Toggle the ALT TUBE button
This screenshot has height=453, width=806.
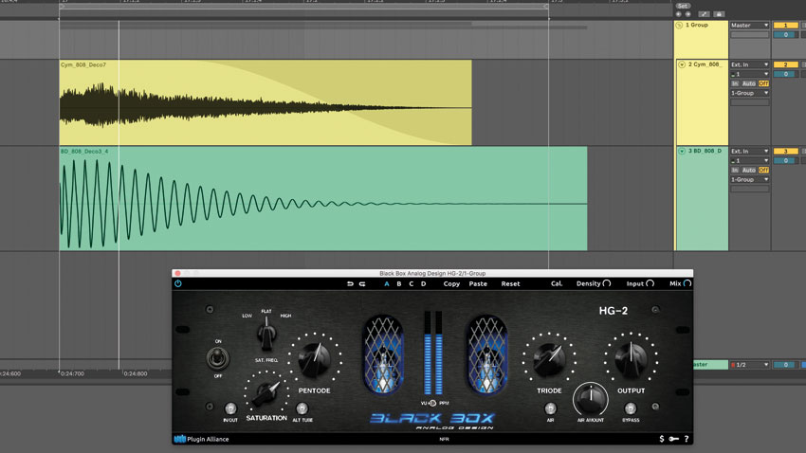pyautogui.click(x=302, y=408)
